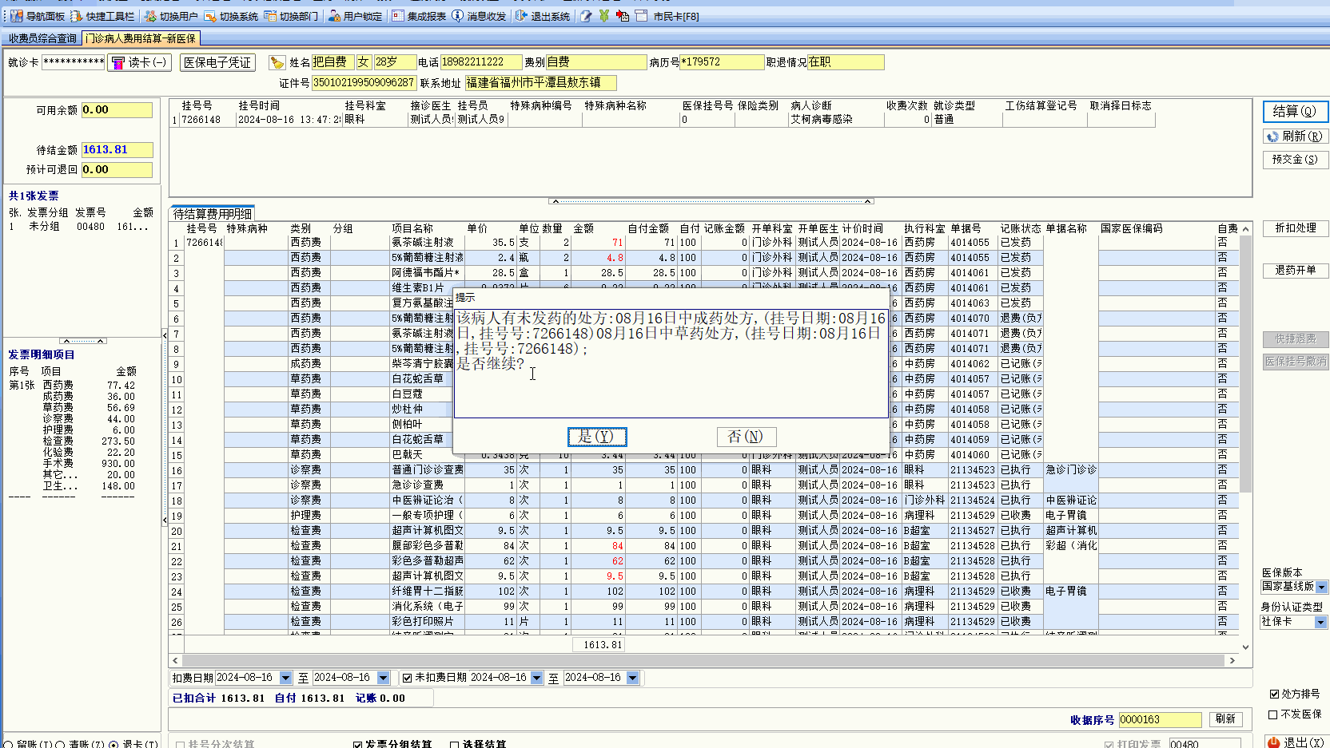Select the 待结算费用明细 tab
The width and height of the screenshot is (1330, 748).
tap(213, 213)
